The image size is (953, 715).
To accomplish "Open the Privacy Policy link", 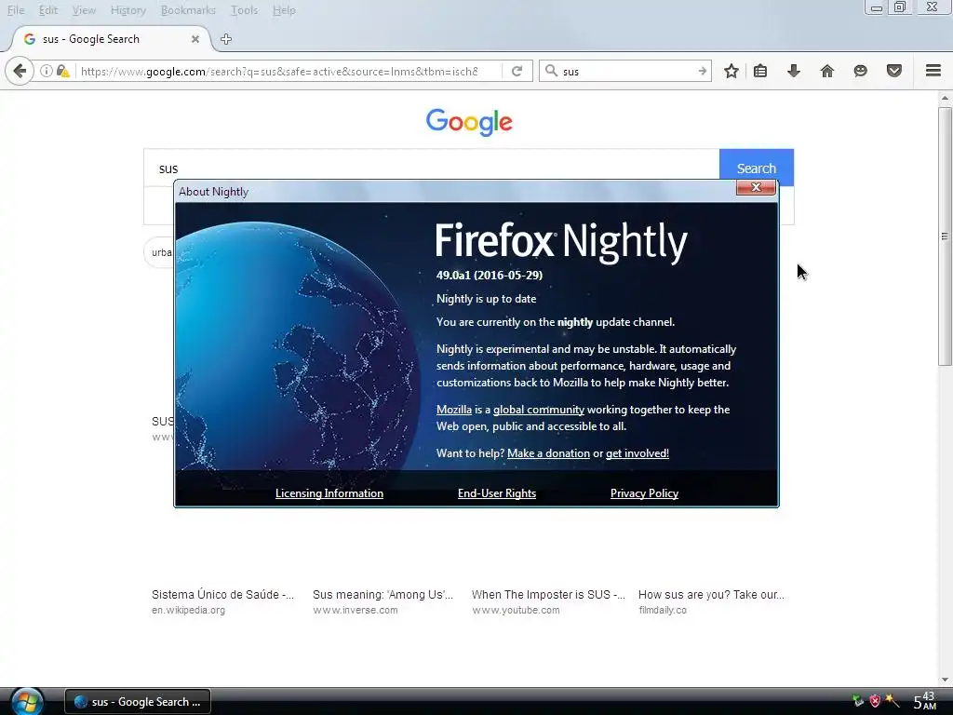I will [x=644, y=493].
